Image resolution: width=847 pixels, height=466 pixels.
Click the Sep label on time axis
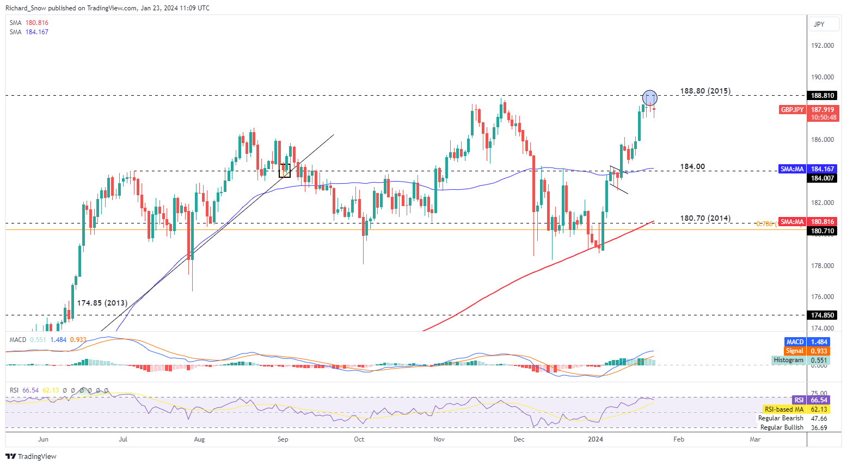point(283,439)
